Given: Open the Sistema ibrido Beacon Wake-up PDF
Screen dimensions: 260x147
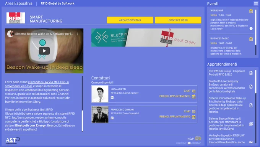Looking at the screenshot, I should click(251, 105).
